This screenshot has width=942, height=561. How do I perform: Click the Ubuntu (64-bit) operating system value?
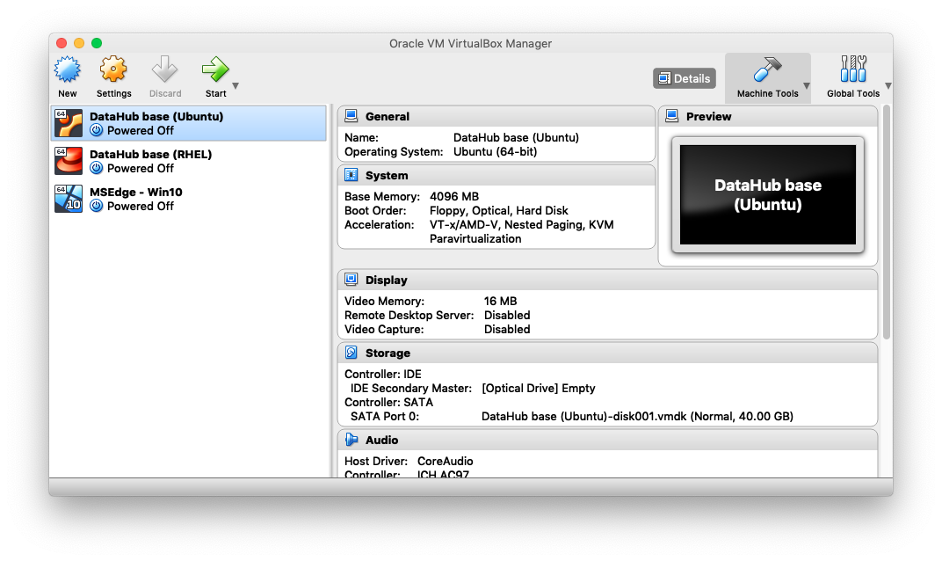[x=495, y=151]
